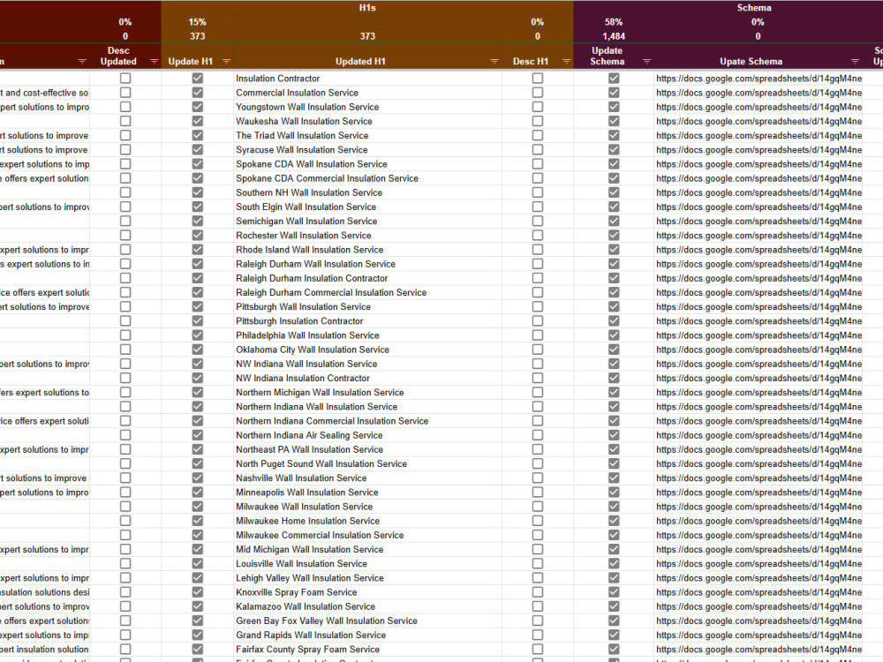Open filter menu on Update Schema column
The image size is (883, 662).
pos(646,62)
